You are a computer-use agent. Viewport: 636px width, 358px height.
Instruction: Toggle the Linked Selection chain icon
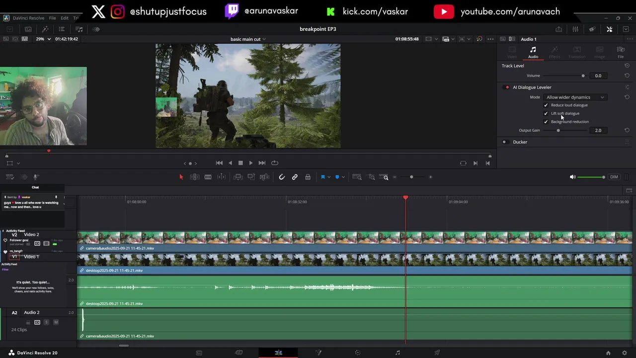(295, 177)
